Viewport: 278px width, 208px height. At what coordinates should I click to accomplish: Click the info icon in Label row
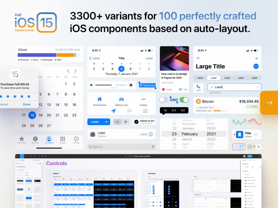(x=151, y=134)
